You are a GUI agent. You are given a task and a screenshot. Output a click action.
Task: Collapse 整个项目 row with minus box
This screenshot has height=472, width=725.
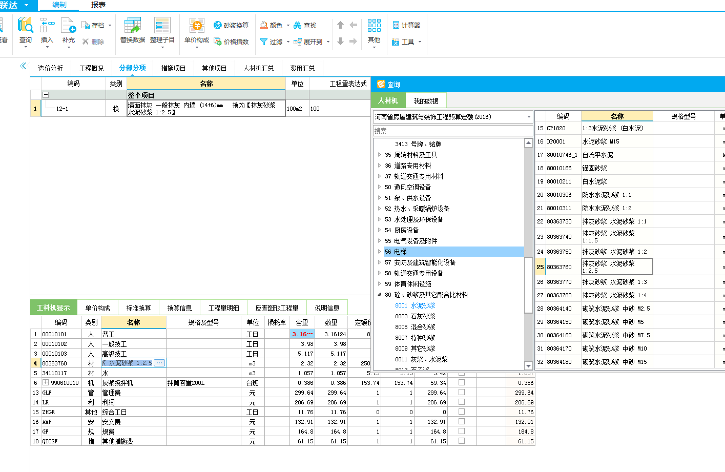[46, 95]
